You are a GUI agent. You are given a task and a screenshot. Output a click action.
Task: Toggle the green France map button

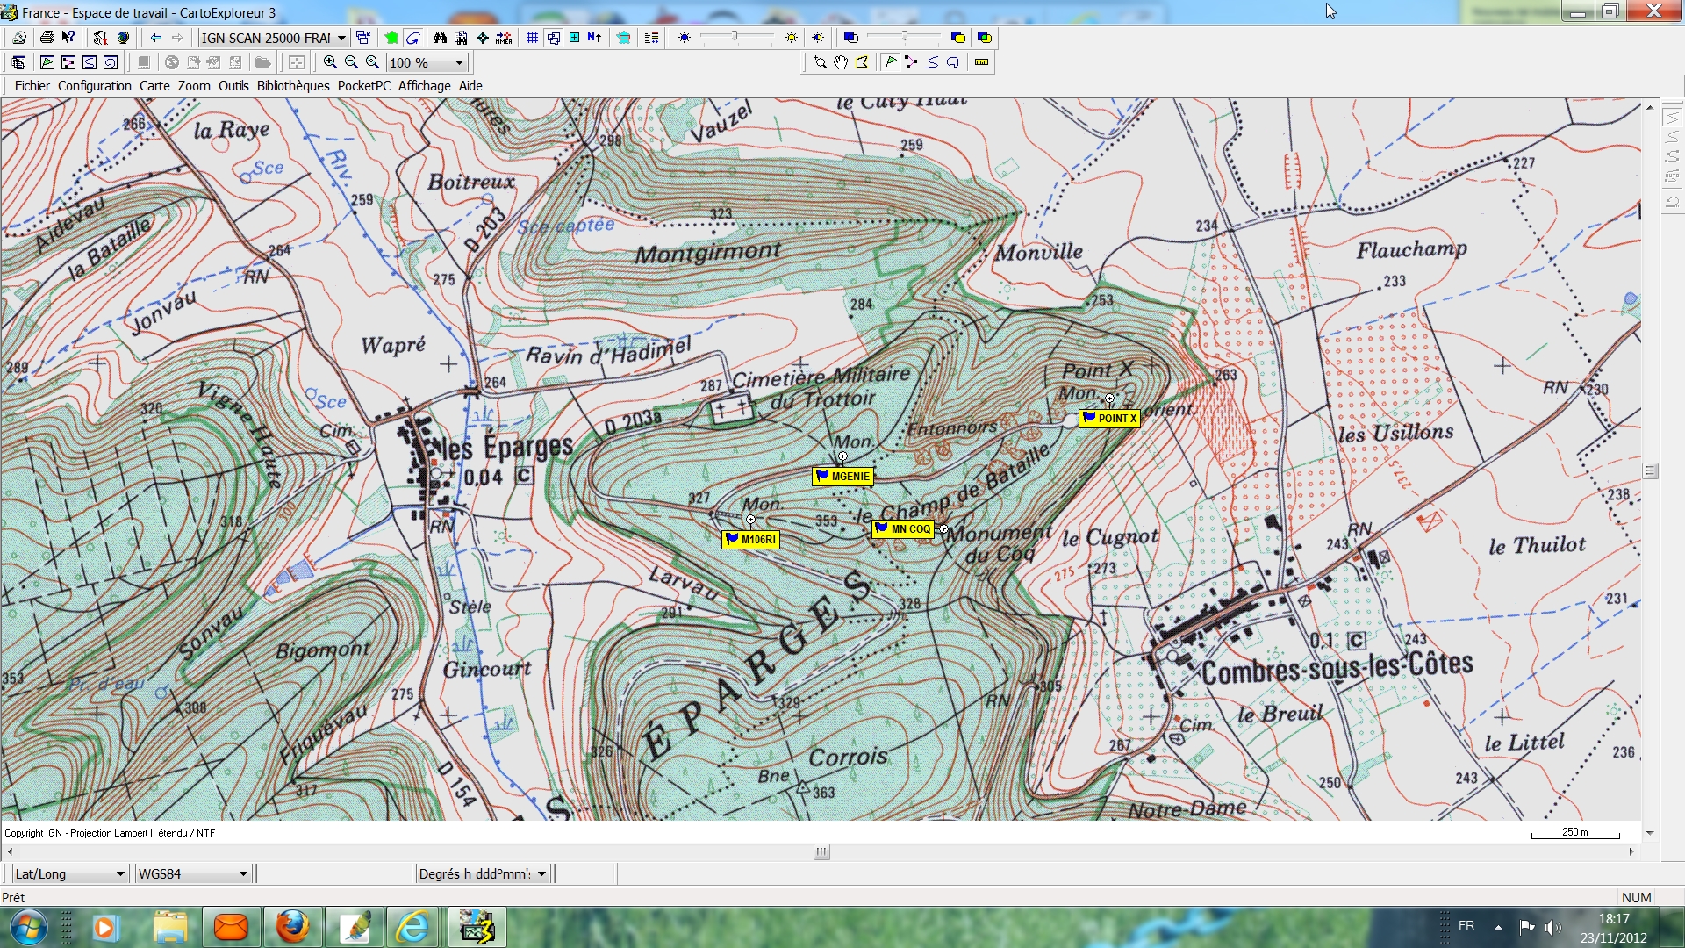[x=391, y=38]
